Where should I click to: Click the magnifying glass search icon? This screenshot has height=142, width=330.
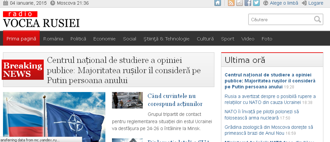click(x=318, y=19)
